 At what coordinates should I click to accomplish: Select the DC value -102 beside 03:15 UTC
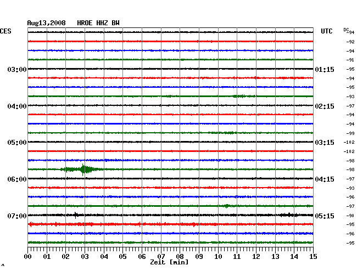tap(349, 142)
